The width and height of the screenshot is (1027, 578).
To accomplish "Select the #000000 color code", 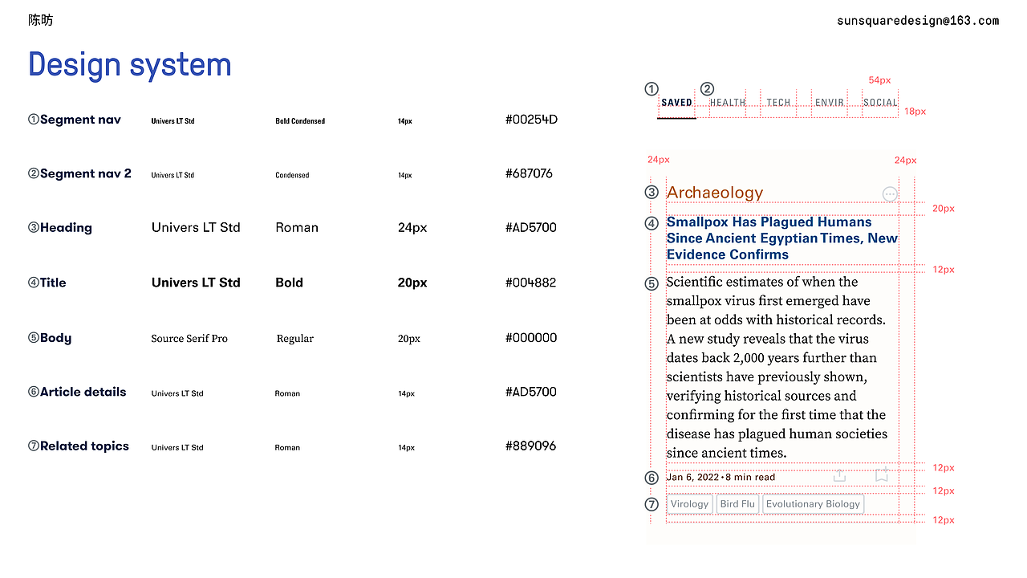I will click(x=531, y=338).
